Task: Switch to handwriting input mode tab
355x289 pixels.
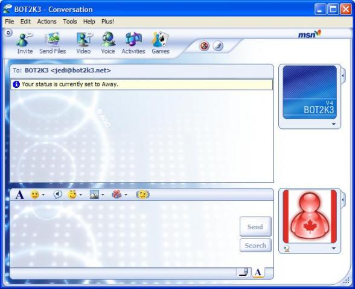Action: point(244,272)
